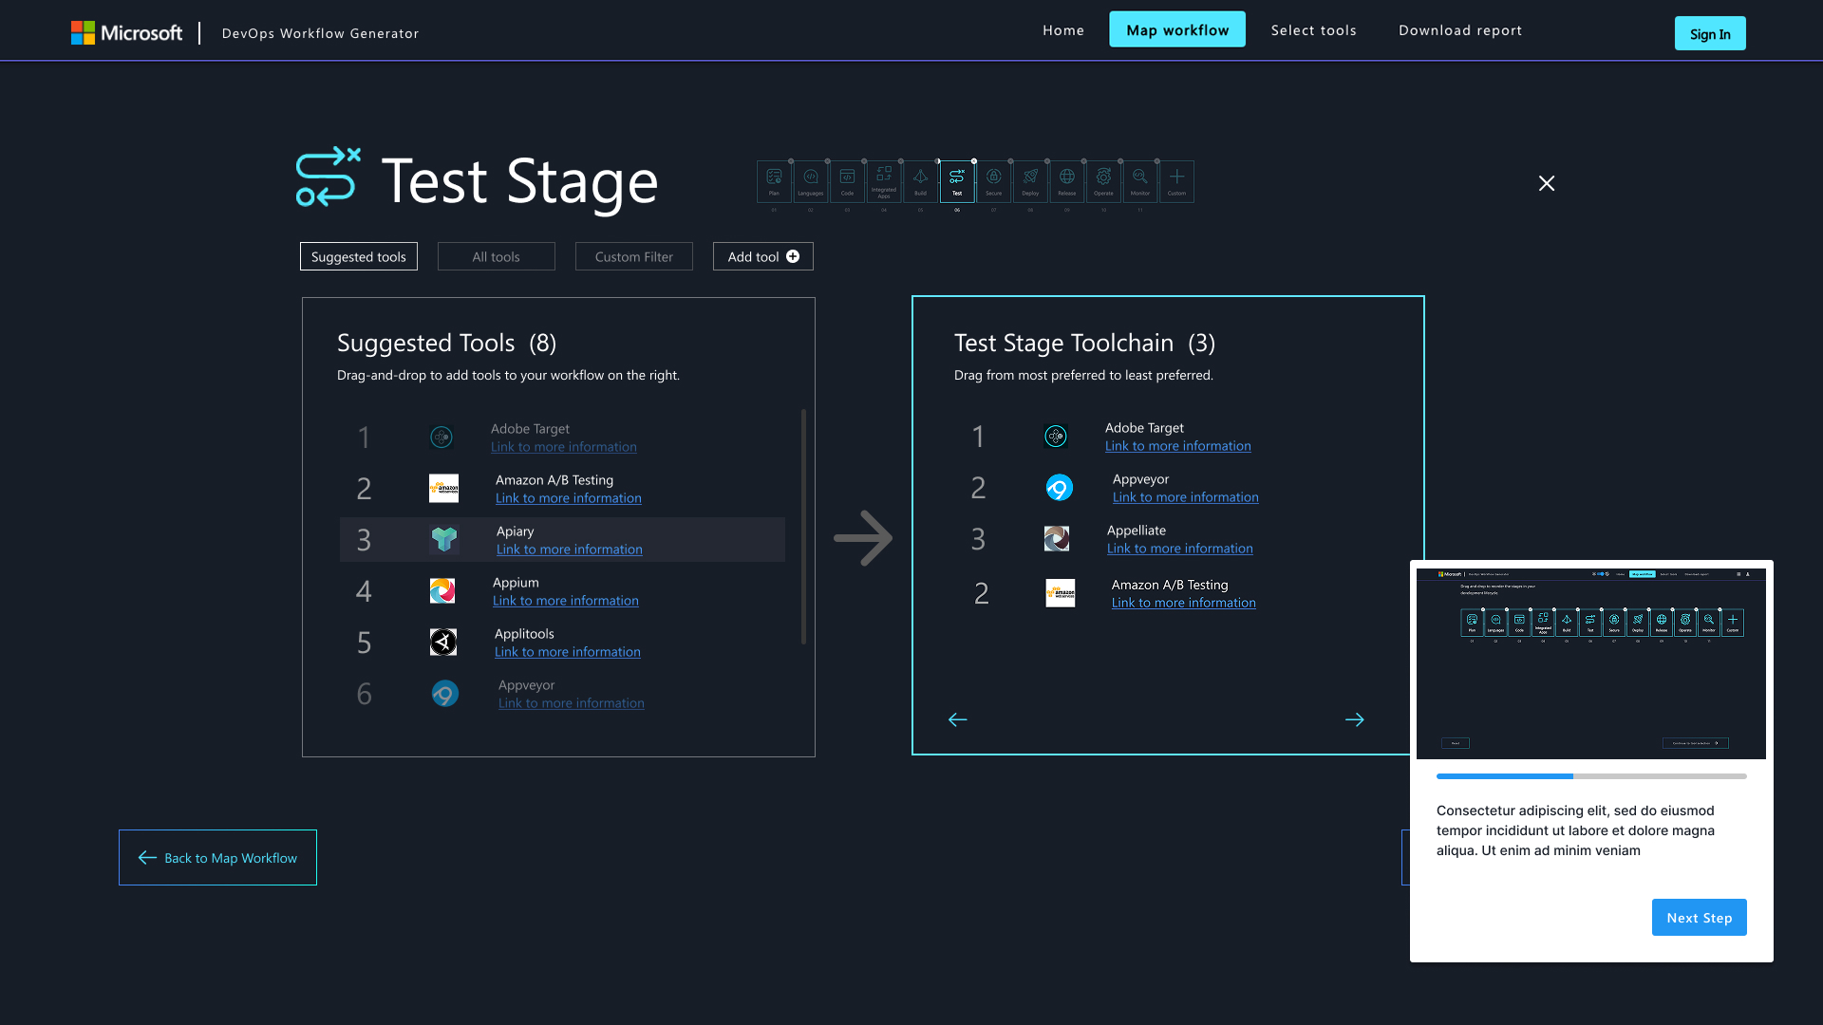1823x1025 pixels.
Task: Click Appveyor icon in Test Stage Toolchain
Action: [1060, 487]
